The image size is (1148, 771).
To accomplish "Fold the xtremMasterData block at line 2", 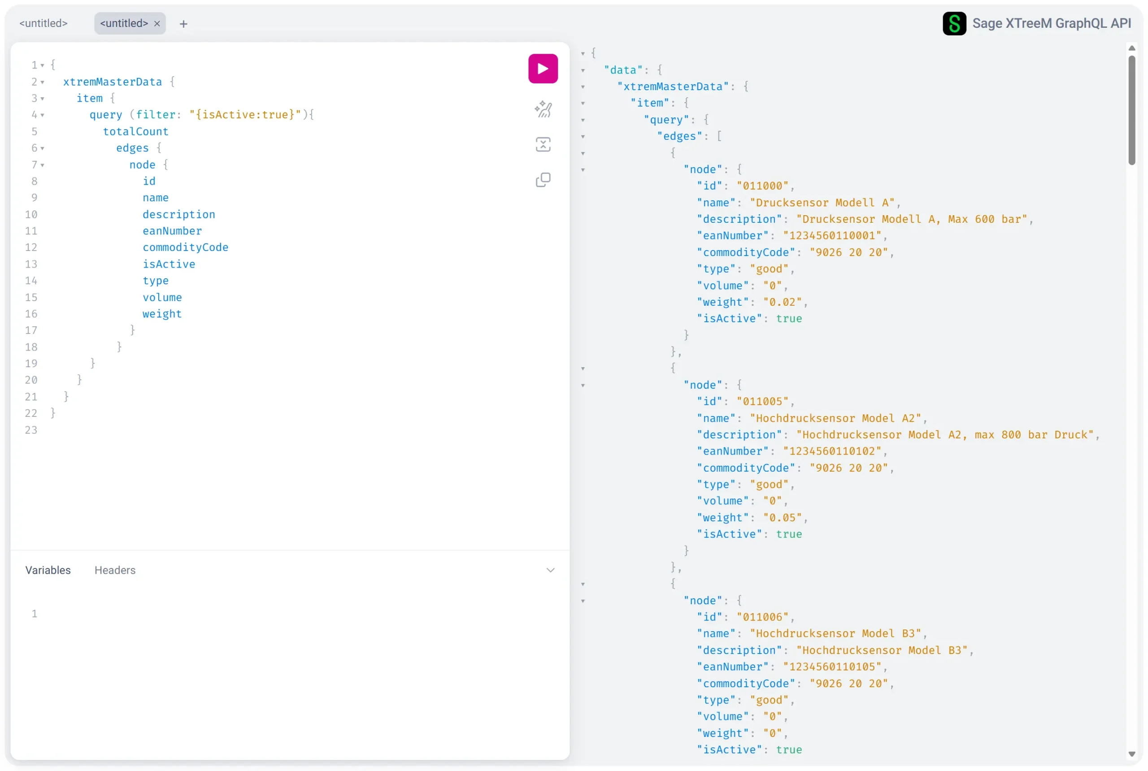I will 42,82.
